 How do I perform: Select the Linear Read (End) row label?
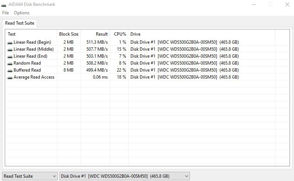[31, 56]
